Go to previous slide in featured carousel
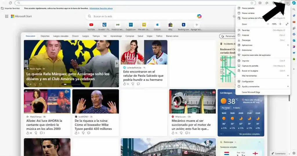The height and width of the screenshot is (156, 297). click(x=26, y=63)
